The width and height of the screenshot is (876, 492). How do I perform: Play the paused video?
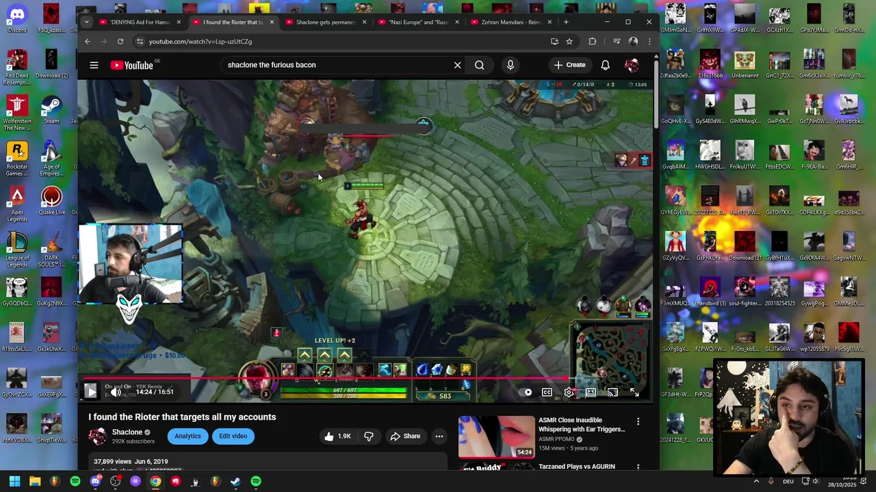(90, 392)
